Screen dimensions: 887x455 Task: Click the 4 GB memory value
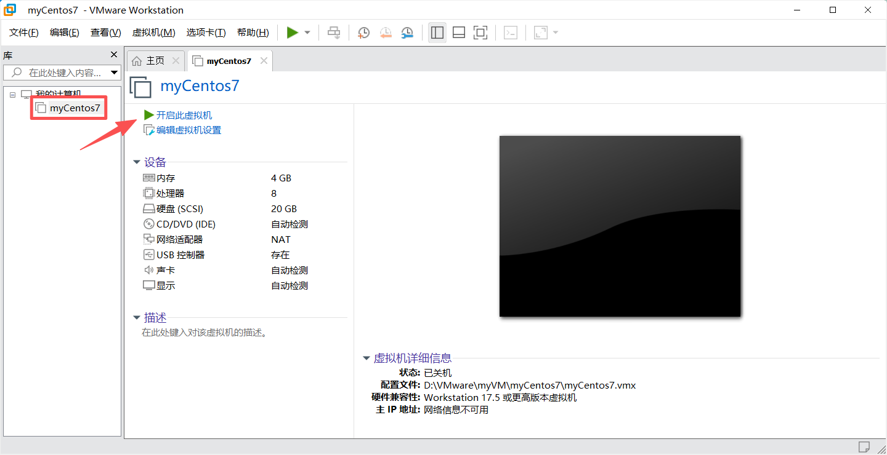281,178
